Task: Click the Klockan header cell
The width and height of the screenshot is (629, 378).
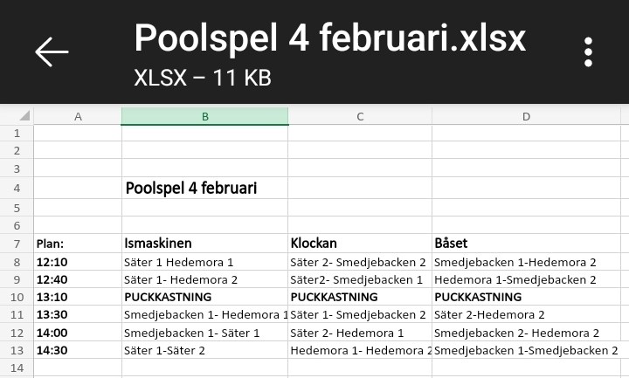Action: click(x=314, y=244)
